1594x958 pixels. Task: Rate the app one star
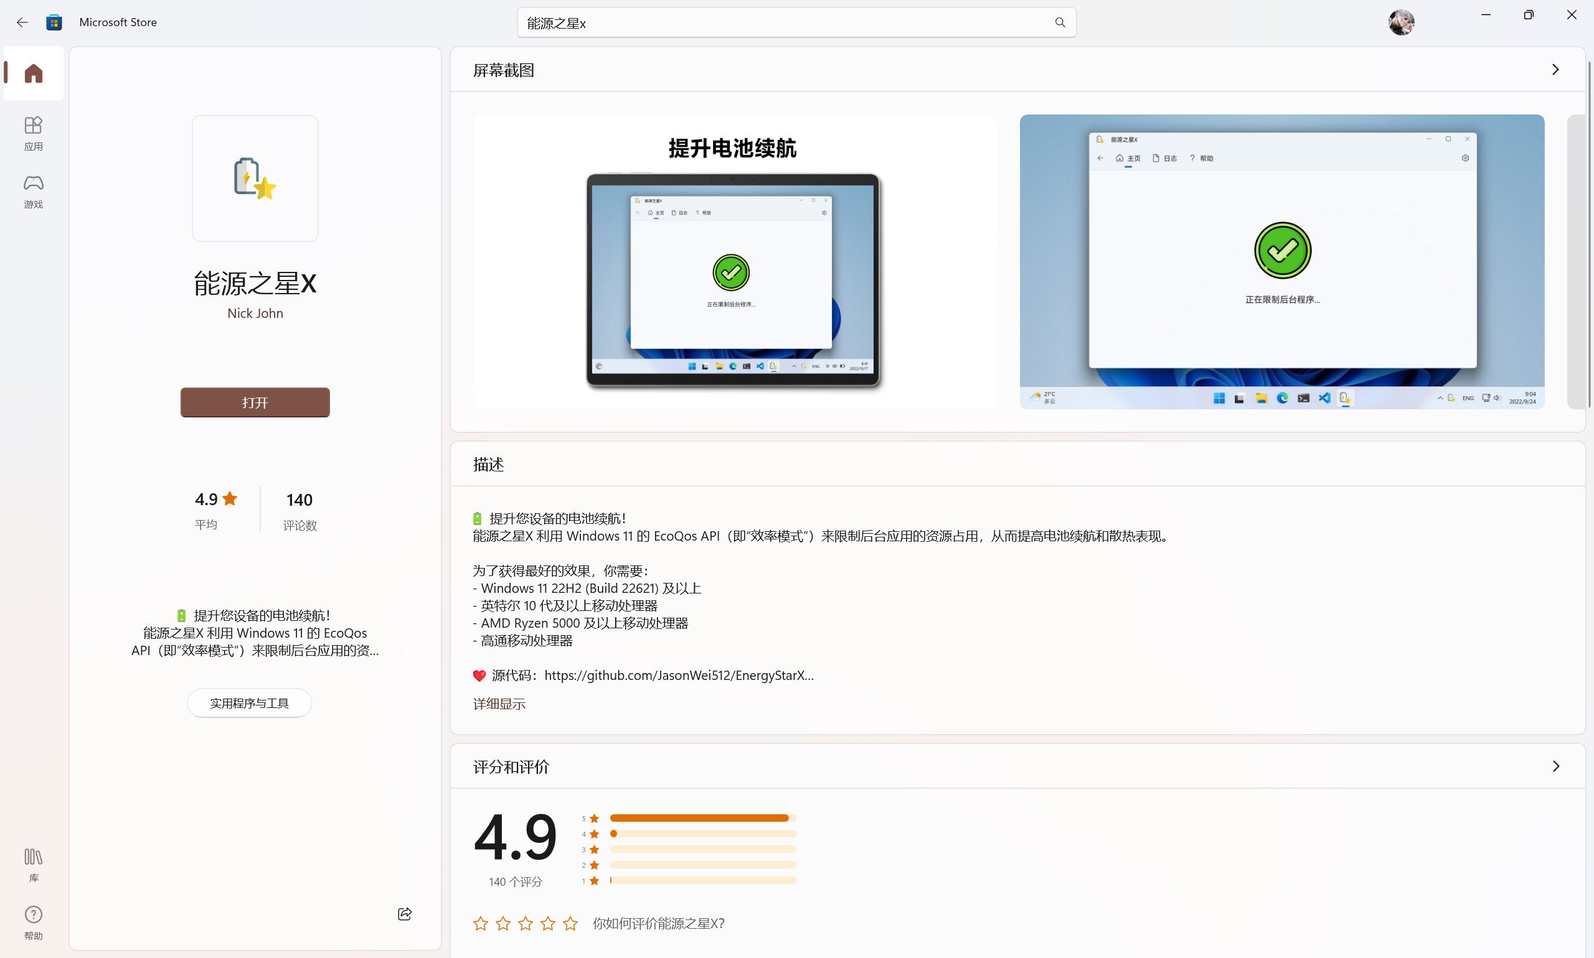pos(481,924)
